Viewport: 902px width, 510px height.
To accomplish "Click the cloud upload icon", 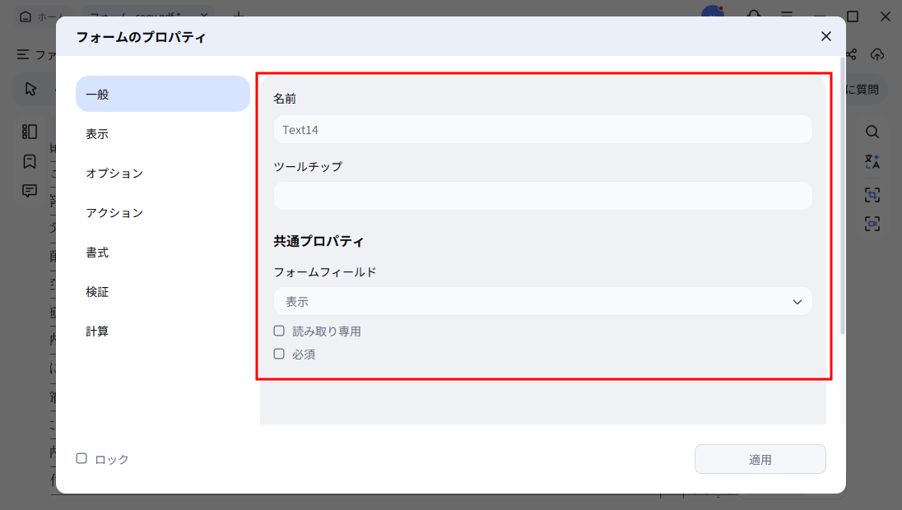I will (x=877, y=54).
